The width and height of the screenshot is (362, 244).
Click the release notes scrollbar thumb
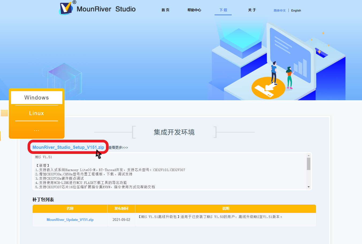308,164
